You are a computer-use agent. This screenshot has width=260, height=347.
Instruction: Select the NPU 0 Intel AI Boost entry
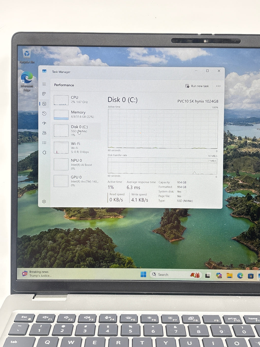click(77, 164)
